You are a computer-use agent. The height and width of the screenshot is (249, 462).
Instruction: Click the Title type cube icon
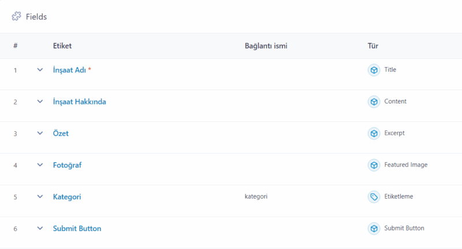pos(374,70)
